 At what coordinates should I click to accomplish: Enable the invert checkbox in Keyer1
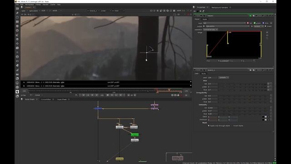pos(266,26)
